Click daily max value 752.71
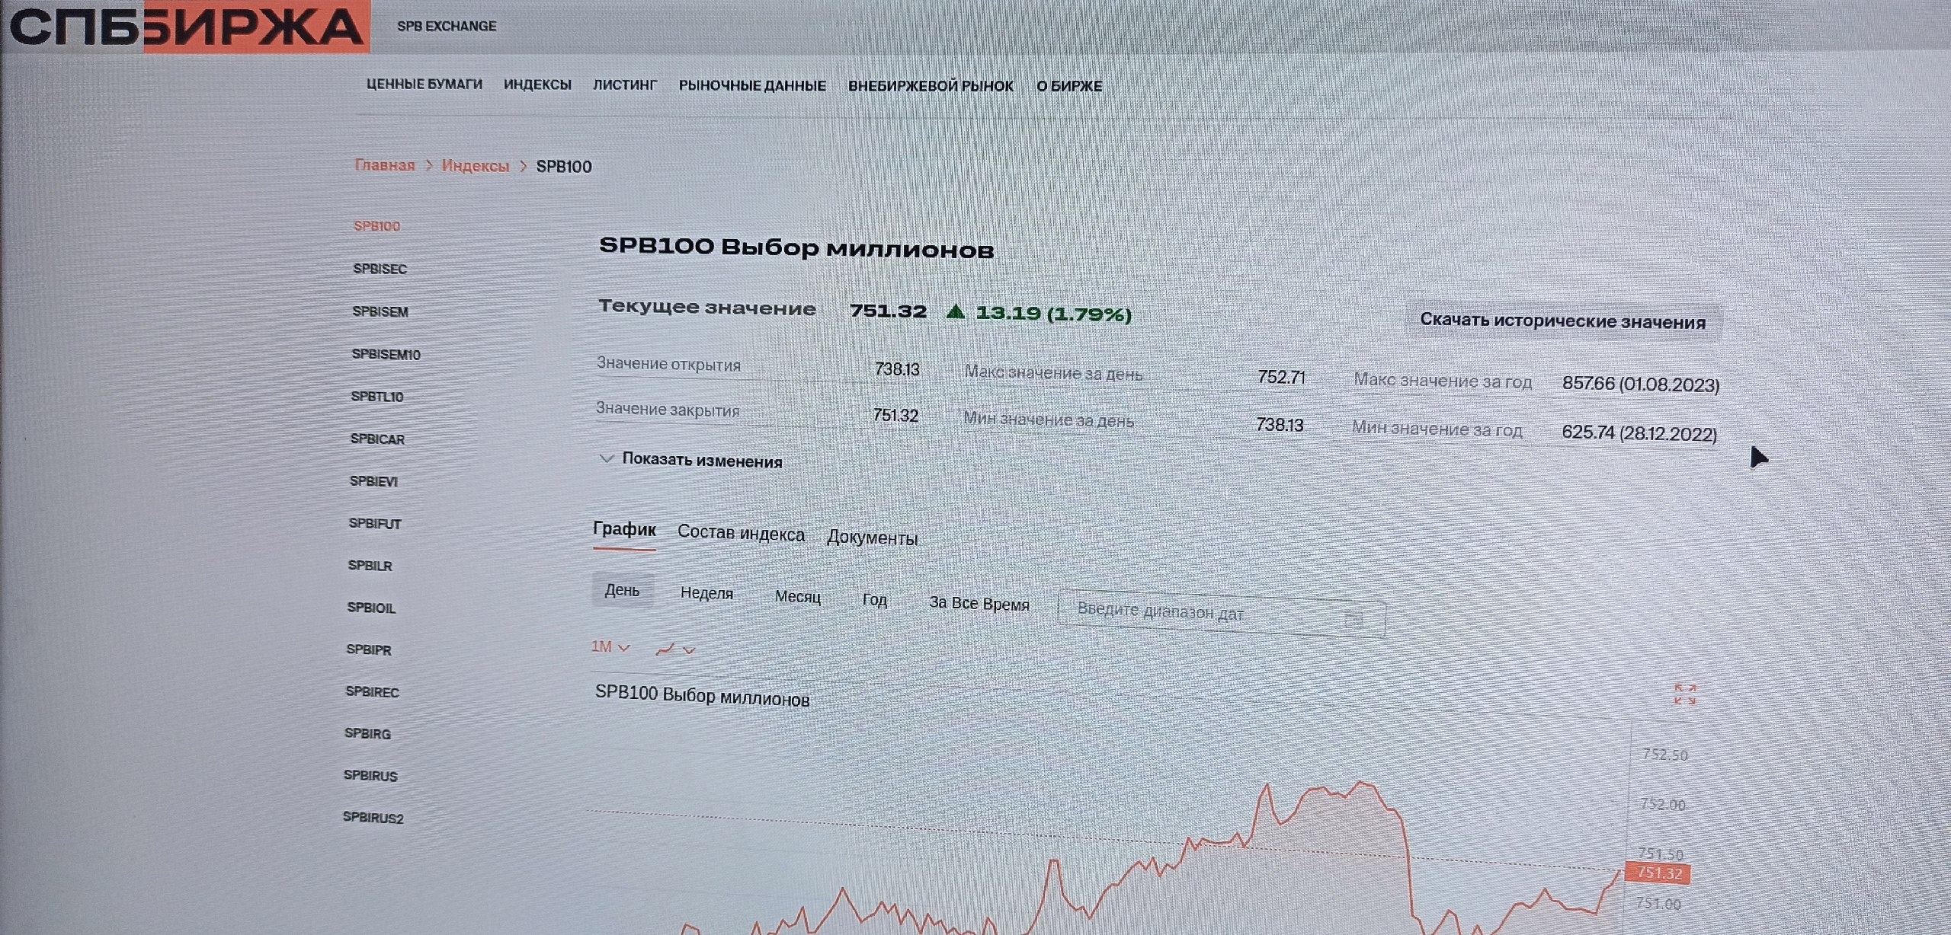1951x935 pixels. pos(1281,377)
